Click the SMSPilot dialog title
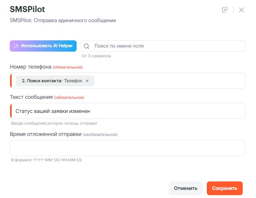This screenshot has height=198, width=256. click(27, 10)
